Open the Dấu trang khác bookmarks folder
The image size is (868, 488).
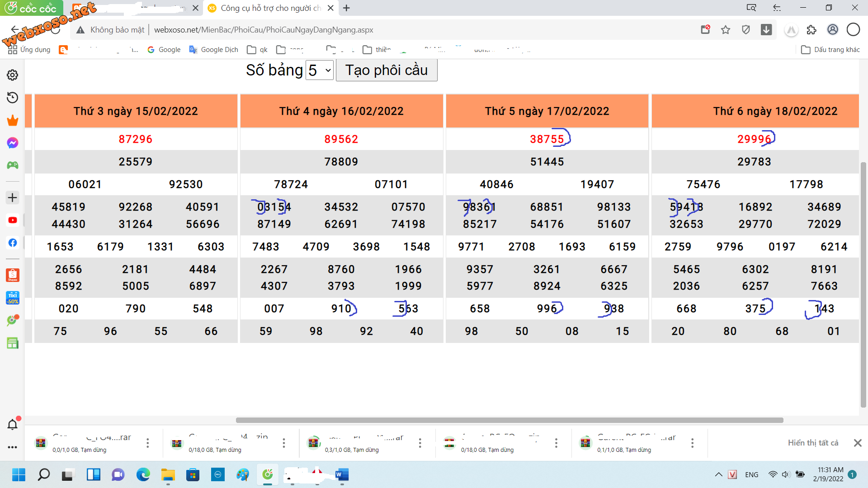830,50
